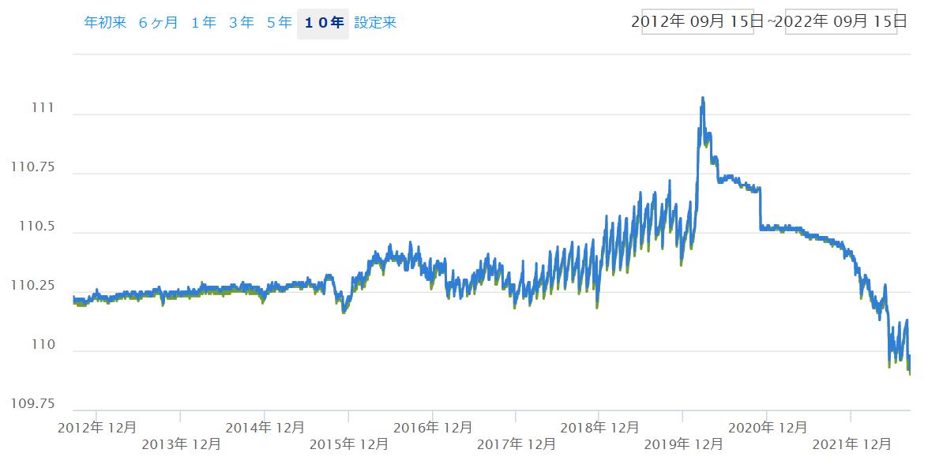
Task: Click y-axis label 110.25
Action: pyautogui.click(x=33, y=286)
